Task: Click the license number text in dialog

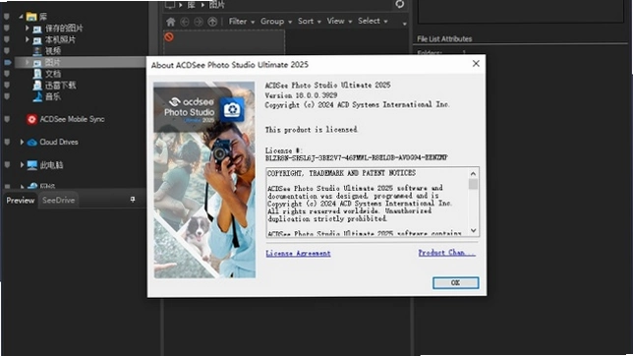Action: tap(357, 157)
